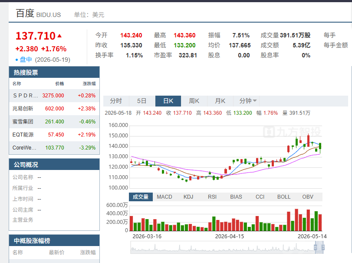Viewport: 352px width, 263px height.
Task: Click the 2026-03-16 date axis label
Action: click(x=147, y=236)
